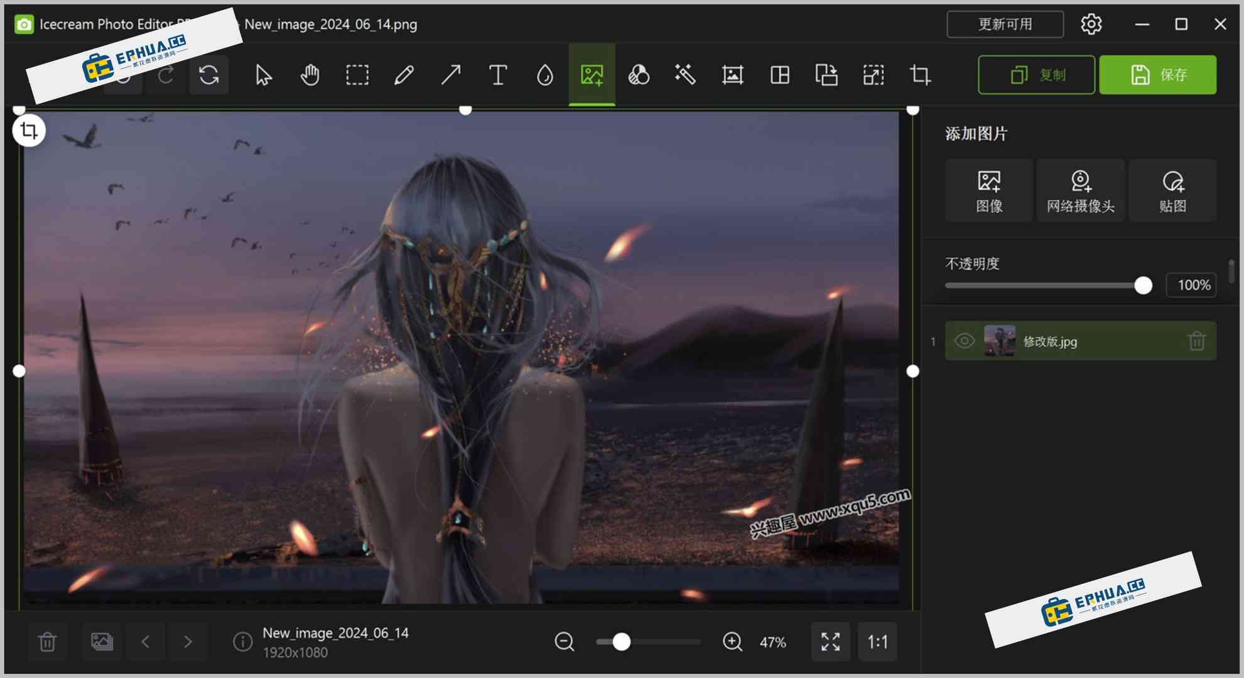Open the frame tool
This screenshot has width=1244, height=678.
coord(732,75)
